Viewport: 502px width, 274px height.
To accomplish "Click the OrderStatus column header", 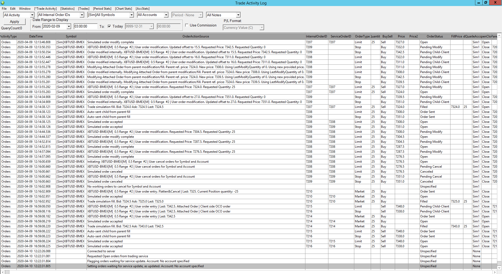I will pyautogui.click(x=435, y=36).
